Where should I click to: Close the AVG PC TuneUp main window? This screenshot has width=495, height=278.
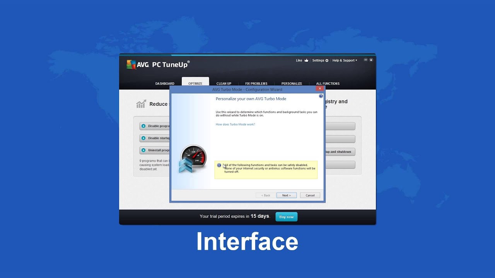pos(371,60)
